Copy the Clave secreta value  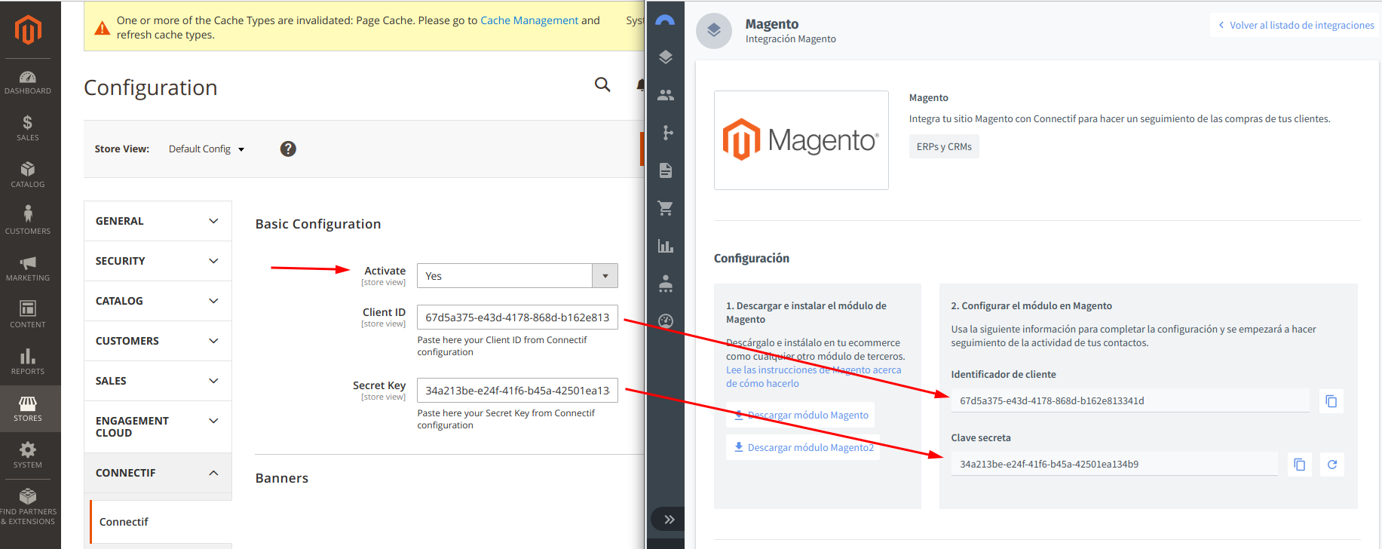tap(1300, 465)
